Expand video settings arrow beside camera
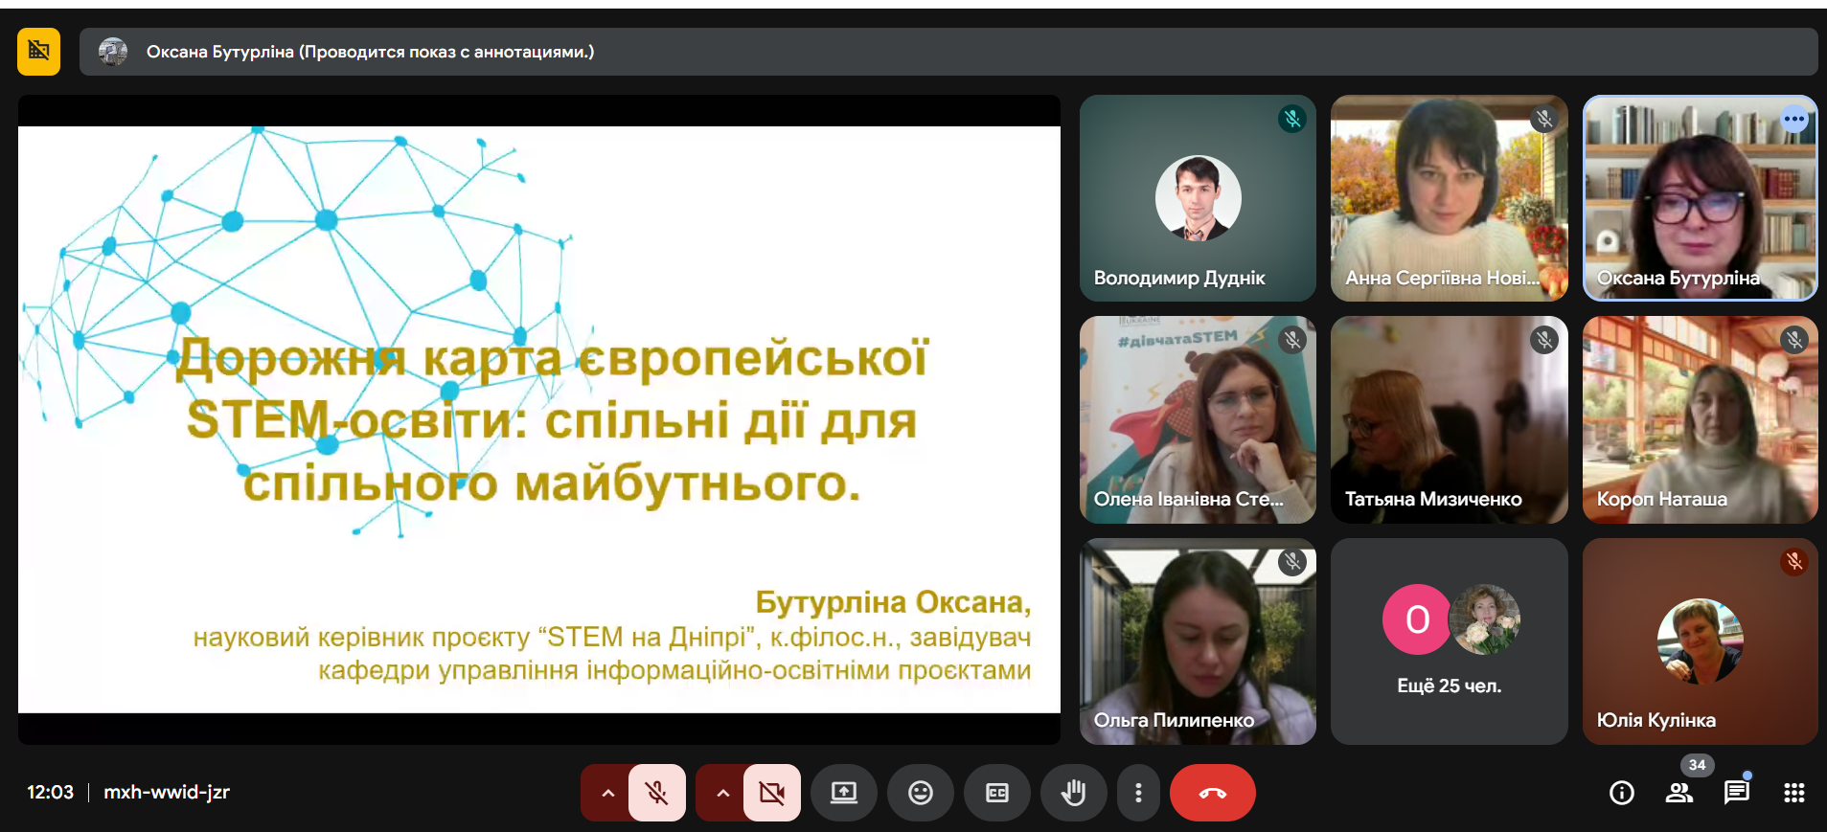The width and height of the screenshot is (1827, 832). (722, 793)
